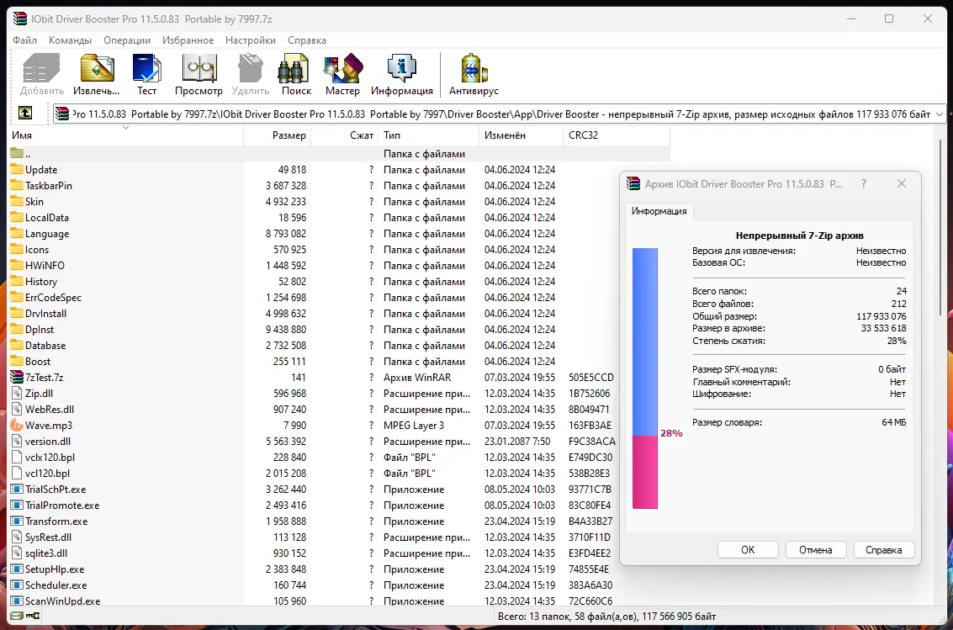Open the Настройки menu
The height and width of the screenshot is (630, 953).
(251, 40)
